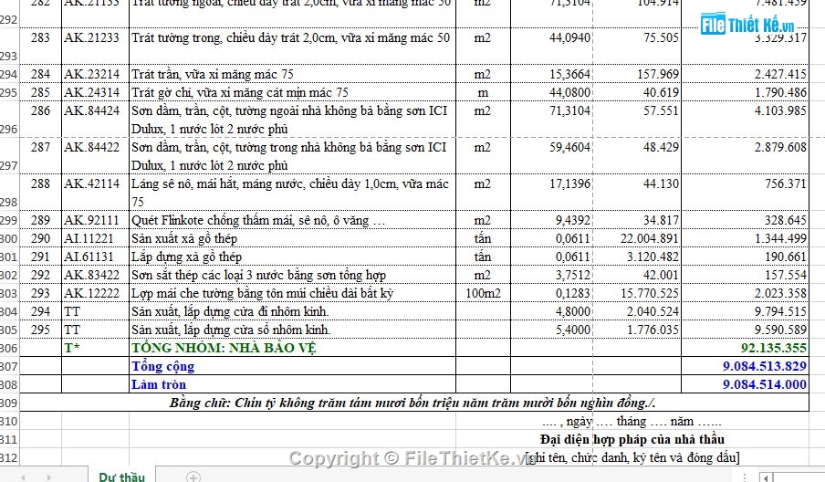The width and height of the screenshot is (825, 482).
Task: Click the unit price cell 75.505
Action: point(637,46)
